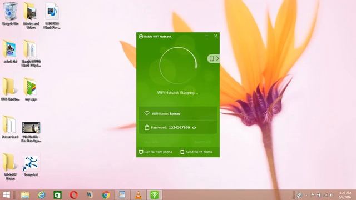Open VLC media player from taskbar

(139, 195)
